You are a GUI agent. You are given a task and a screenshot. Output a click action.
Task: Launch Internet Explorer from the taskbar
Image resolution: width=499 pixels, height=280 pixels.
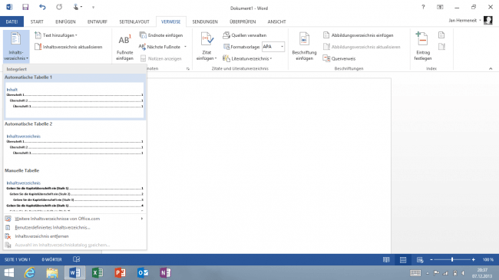click(30, 272)
